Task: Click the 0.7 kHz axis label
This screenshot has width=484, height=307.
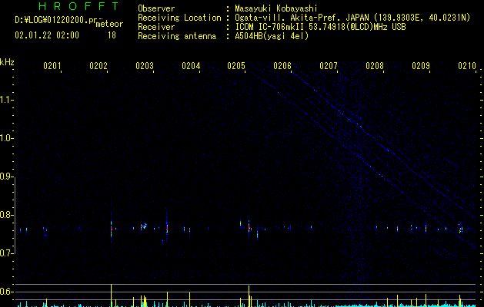Action: click(6, 253)
